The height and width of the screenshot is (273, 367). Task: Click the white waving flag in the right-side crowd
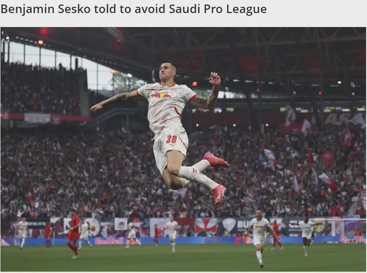click(306, 127)
